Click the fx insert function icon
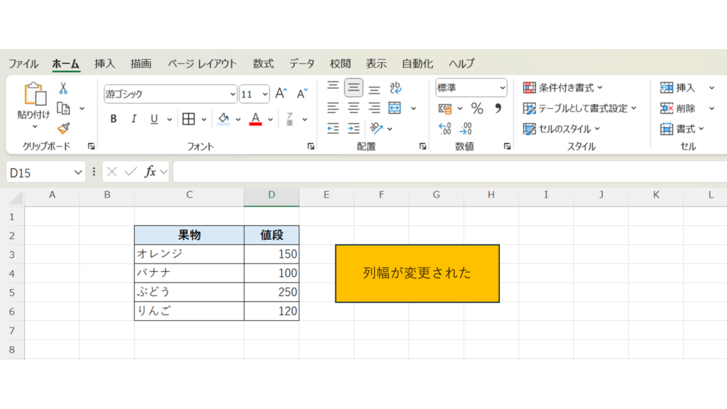Image resolution: width=727 pixels, height=409 pixels. tap(150, 172)
